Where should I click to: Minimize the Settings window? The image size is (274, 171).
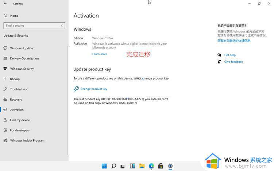tap(250, 4)
